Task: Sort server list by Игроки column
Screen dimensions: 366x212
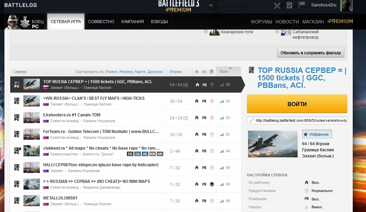Action: pos(176,72)
